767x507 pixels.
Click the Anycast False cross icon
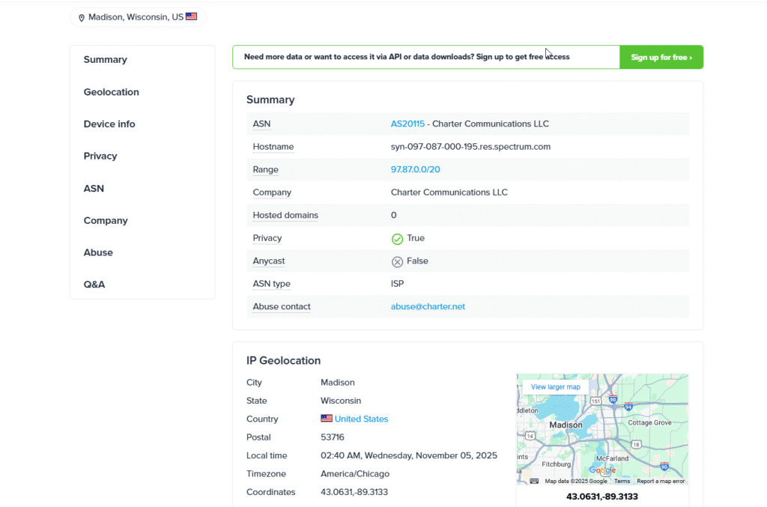click(397, 261)
